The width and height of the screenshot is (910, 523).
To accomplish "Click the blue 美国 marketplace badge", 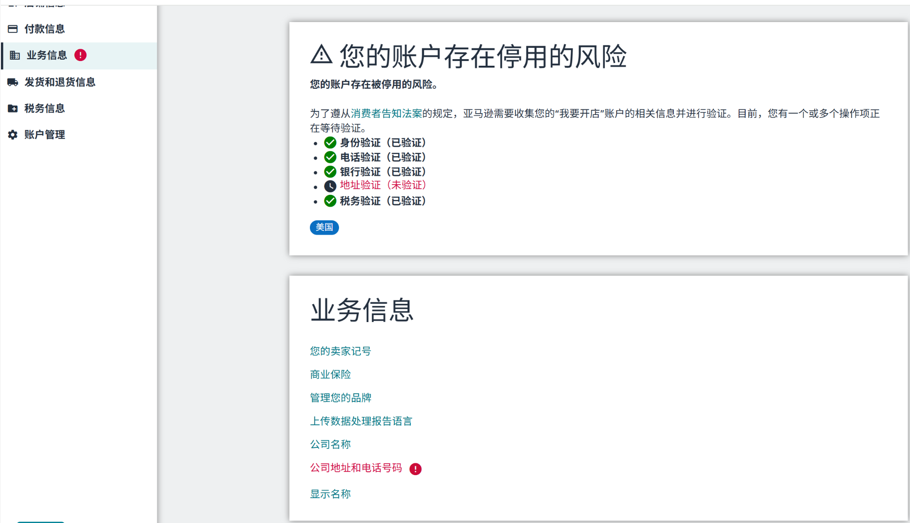I will point(324,227).
